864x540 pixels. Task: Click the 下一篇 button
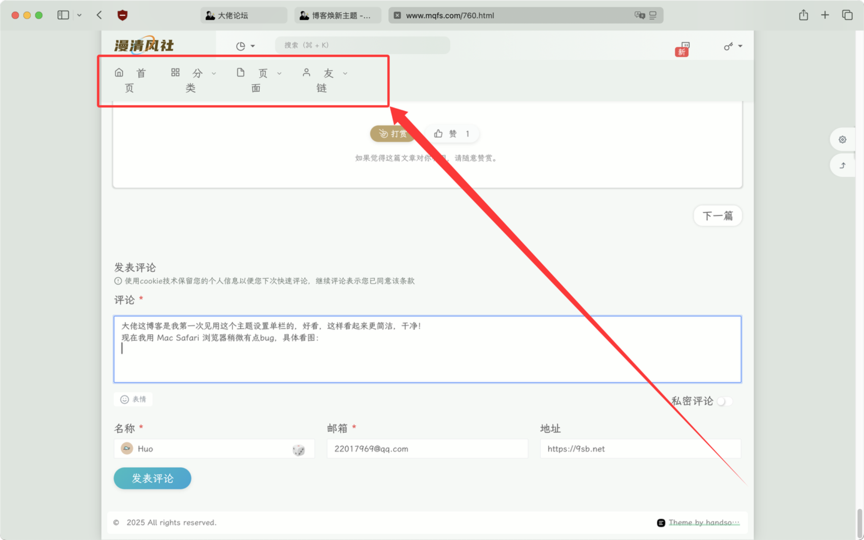click(x=717, y=216)
